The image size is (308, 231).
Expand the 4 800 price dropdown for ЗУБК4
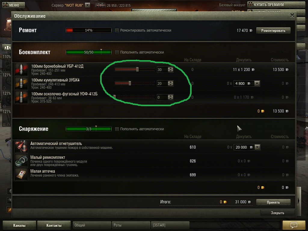click(x=257, y=84)
